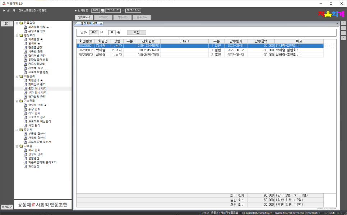Collapse the 전표입력 tree group
Image resolution: width=347 pixels, height=215 pixels.
coord(17,23)
